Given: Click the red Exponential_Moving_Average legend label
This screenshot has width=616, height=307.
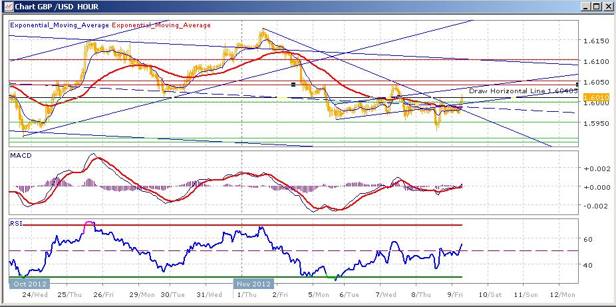Looking at the screenshot, I should point(160,25).
